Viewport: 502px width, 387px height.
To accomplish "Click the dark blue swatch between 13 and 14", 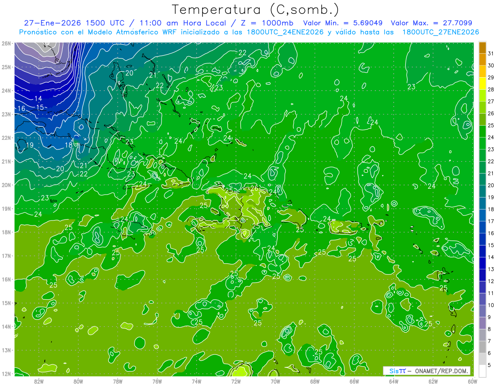I will click(x=482, y=263).
